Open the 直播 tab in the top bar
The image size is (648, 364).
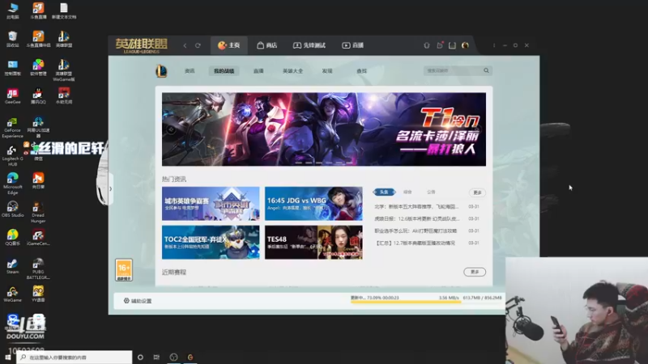click(353, 45)
